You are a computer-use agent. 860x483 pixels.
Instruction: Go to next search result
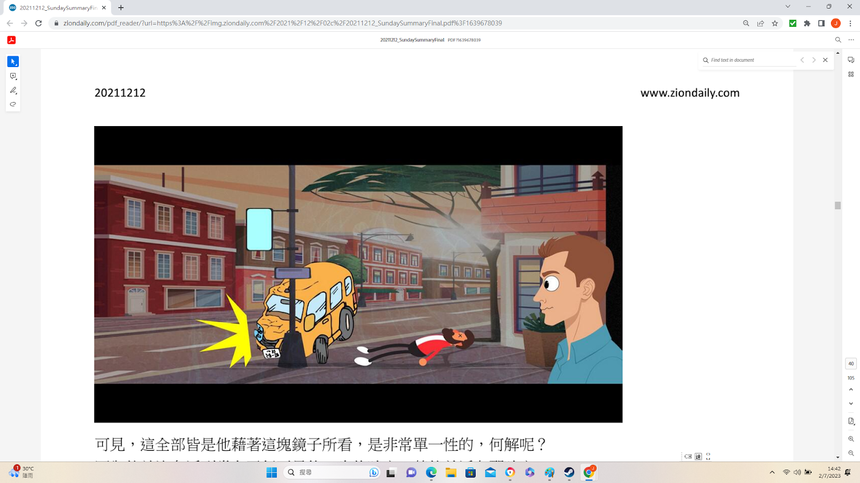click(x=814, y=60)
